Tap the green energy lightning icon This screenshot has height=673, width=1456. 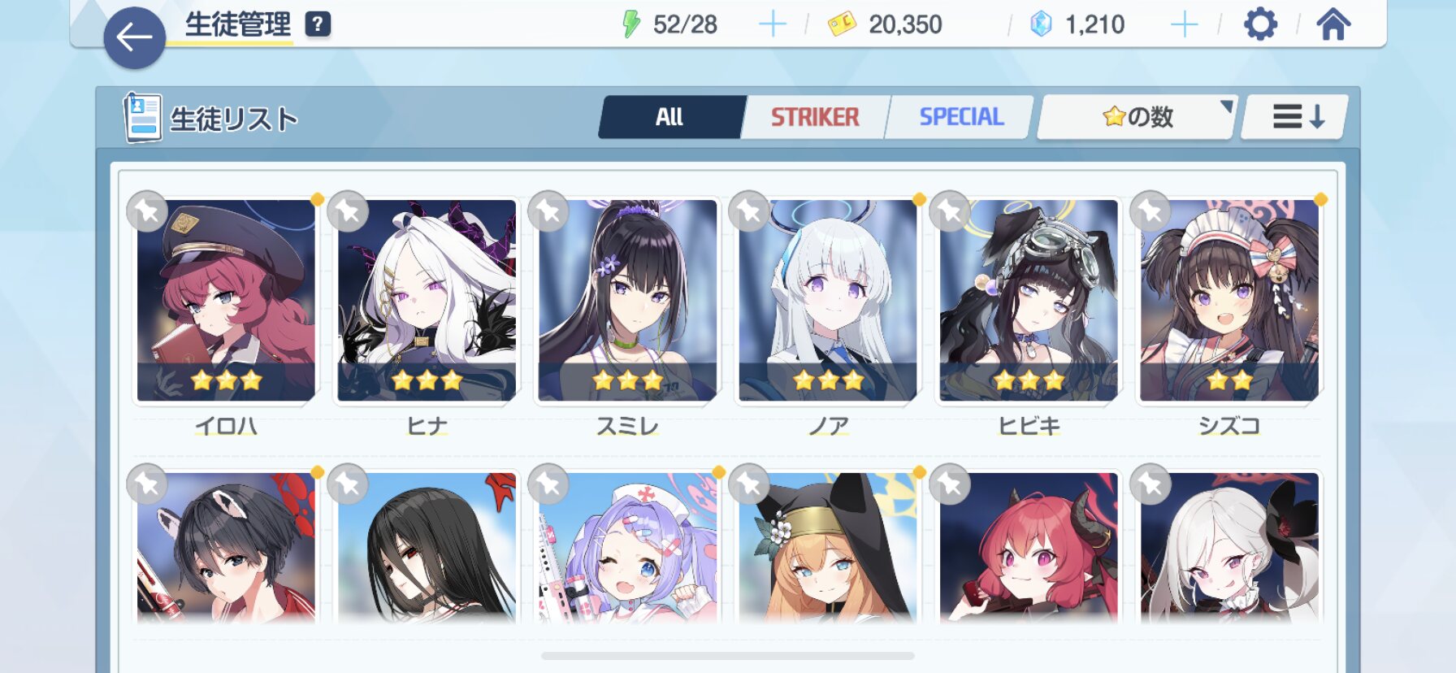[630, 24]
